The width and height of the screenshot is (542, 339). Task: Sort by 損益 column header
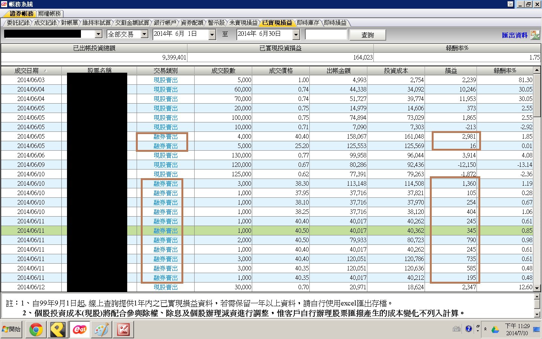pos(451,70)
